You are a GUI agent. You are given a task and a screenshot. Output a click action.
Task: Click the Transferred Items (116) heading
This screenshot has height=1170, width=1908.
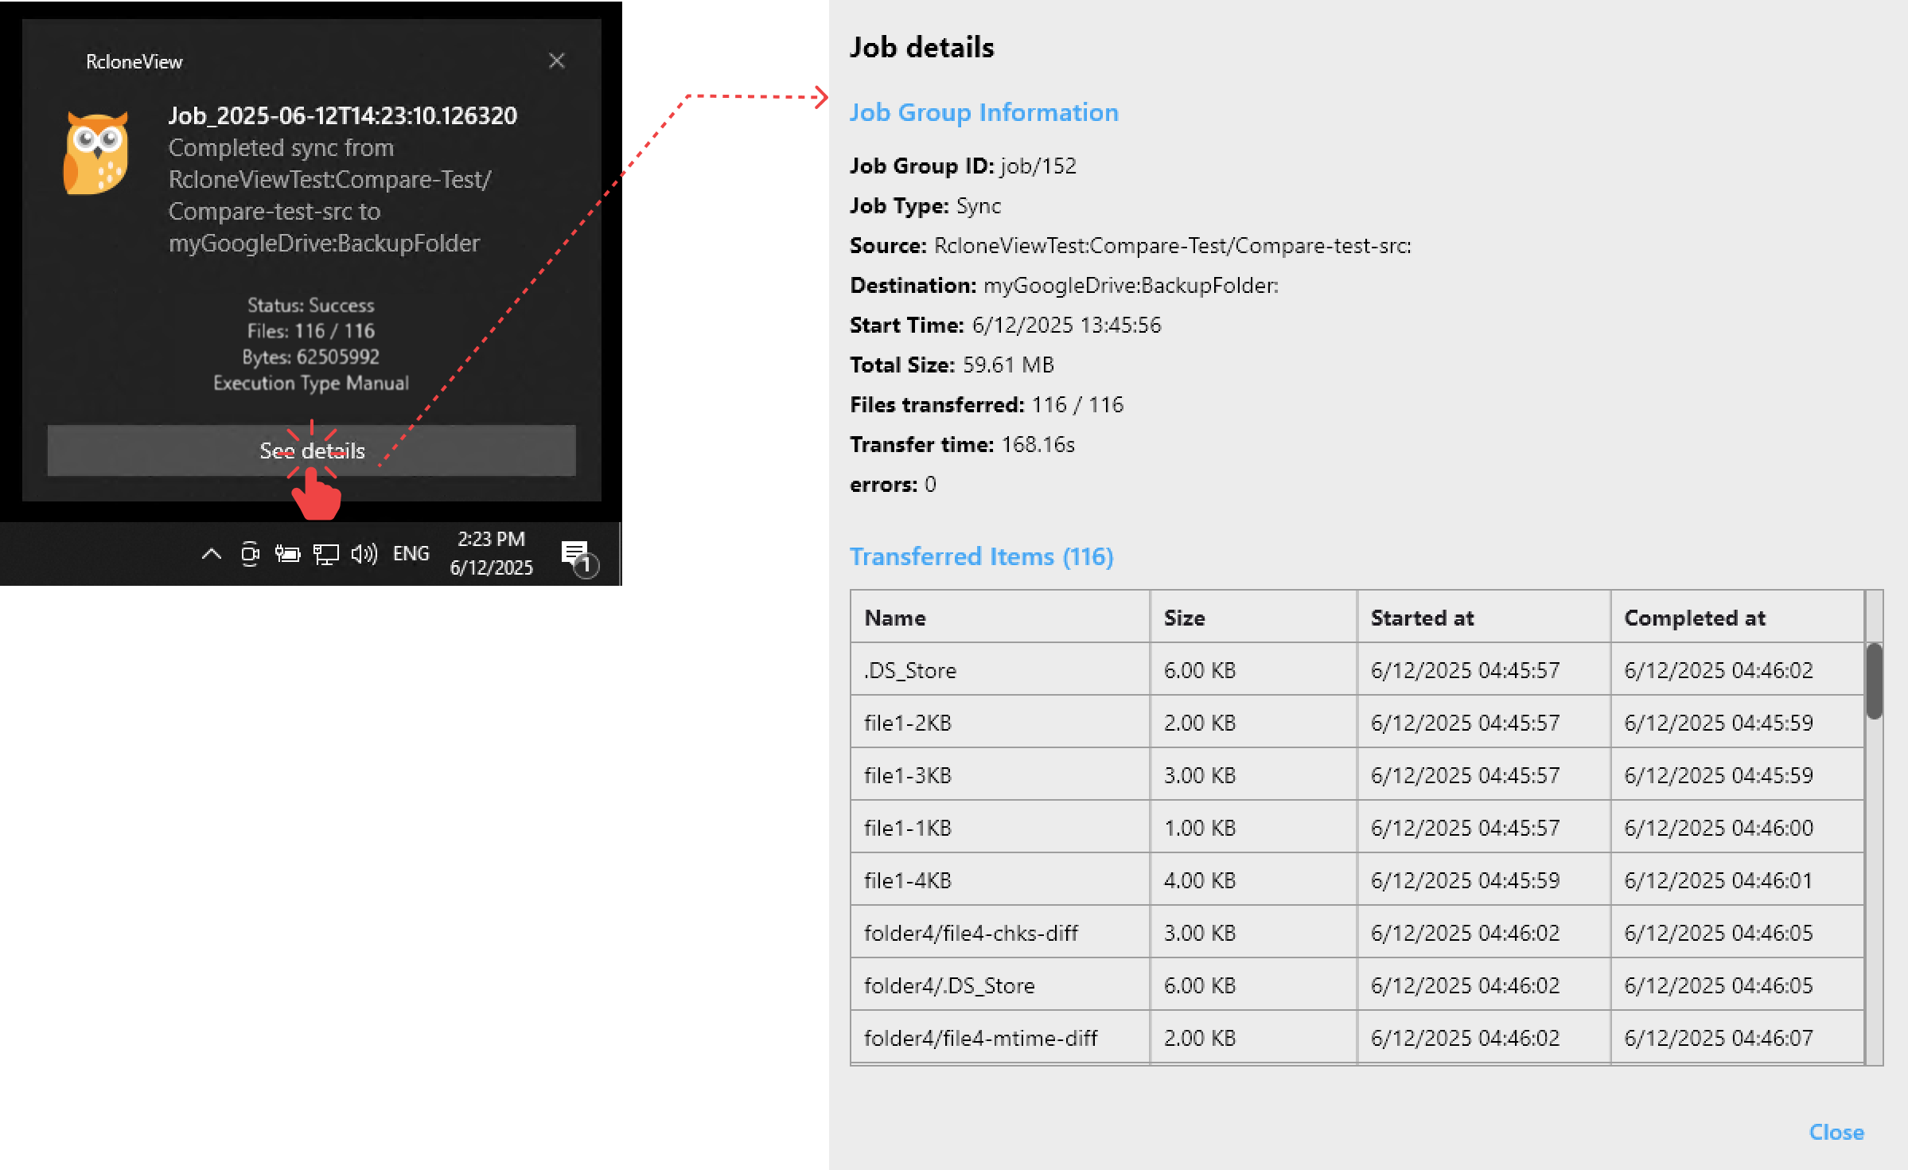[983, 556]
